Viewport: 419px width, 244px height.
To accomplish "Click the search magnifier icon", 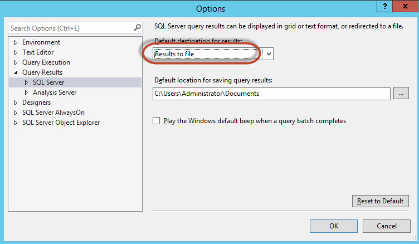I will click(138, 28).
